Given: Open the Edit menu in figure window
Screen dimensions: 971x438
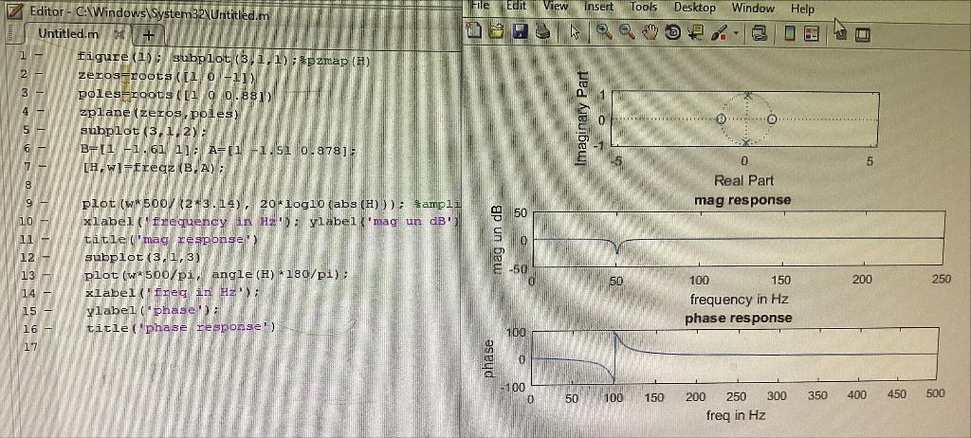Looking at the screenshot, I should point(516,7).
